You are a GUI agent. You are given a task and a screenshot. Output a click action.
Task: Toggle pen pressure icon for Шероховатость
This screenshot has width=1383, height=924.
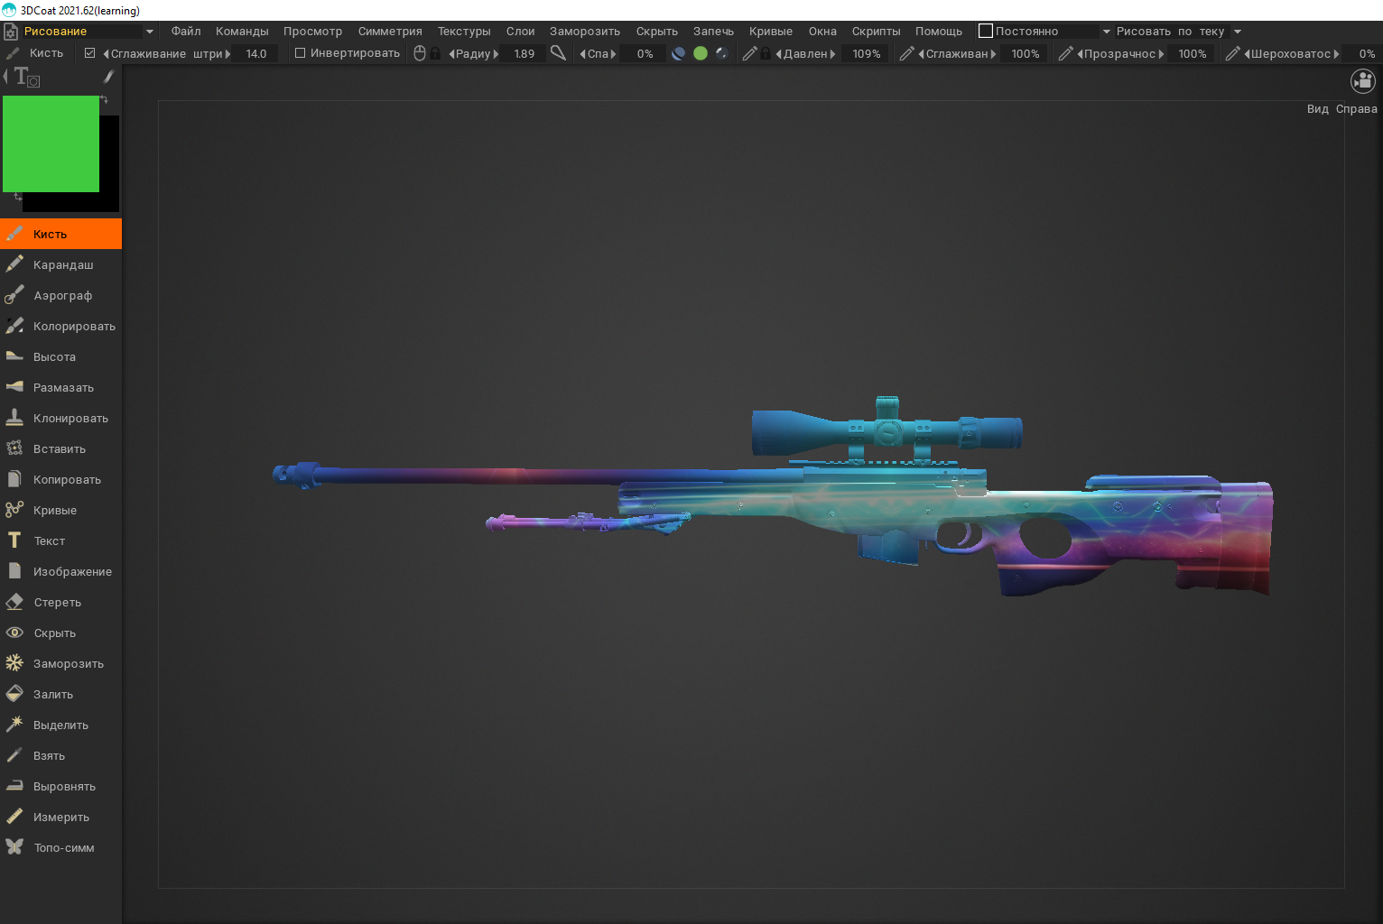pyautogui.click(x=1233, y=53)
